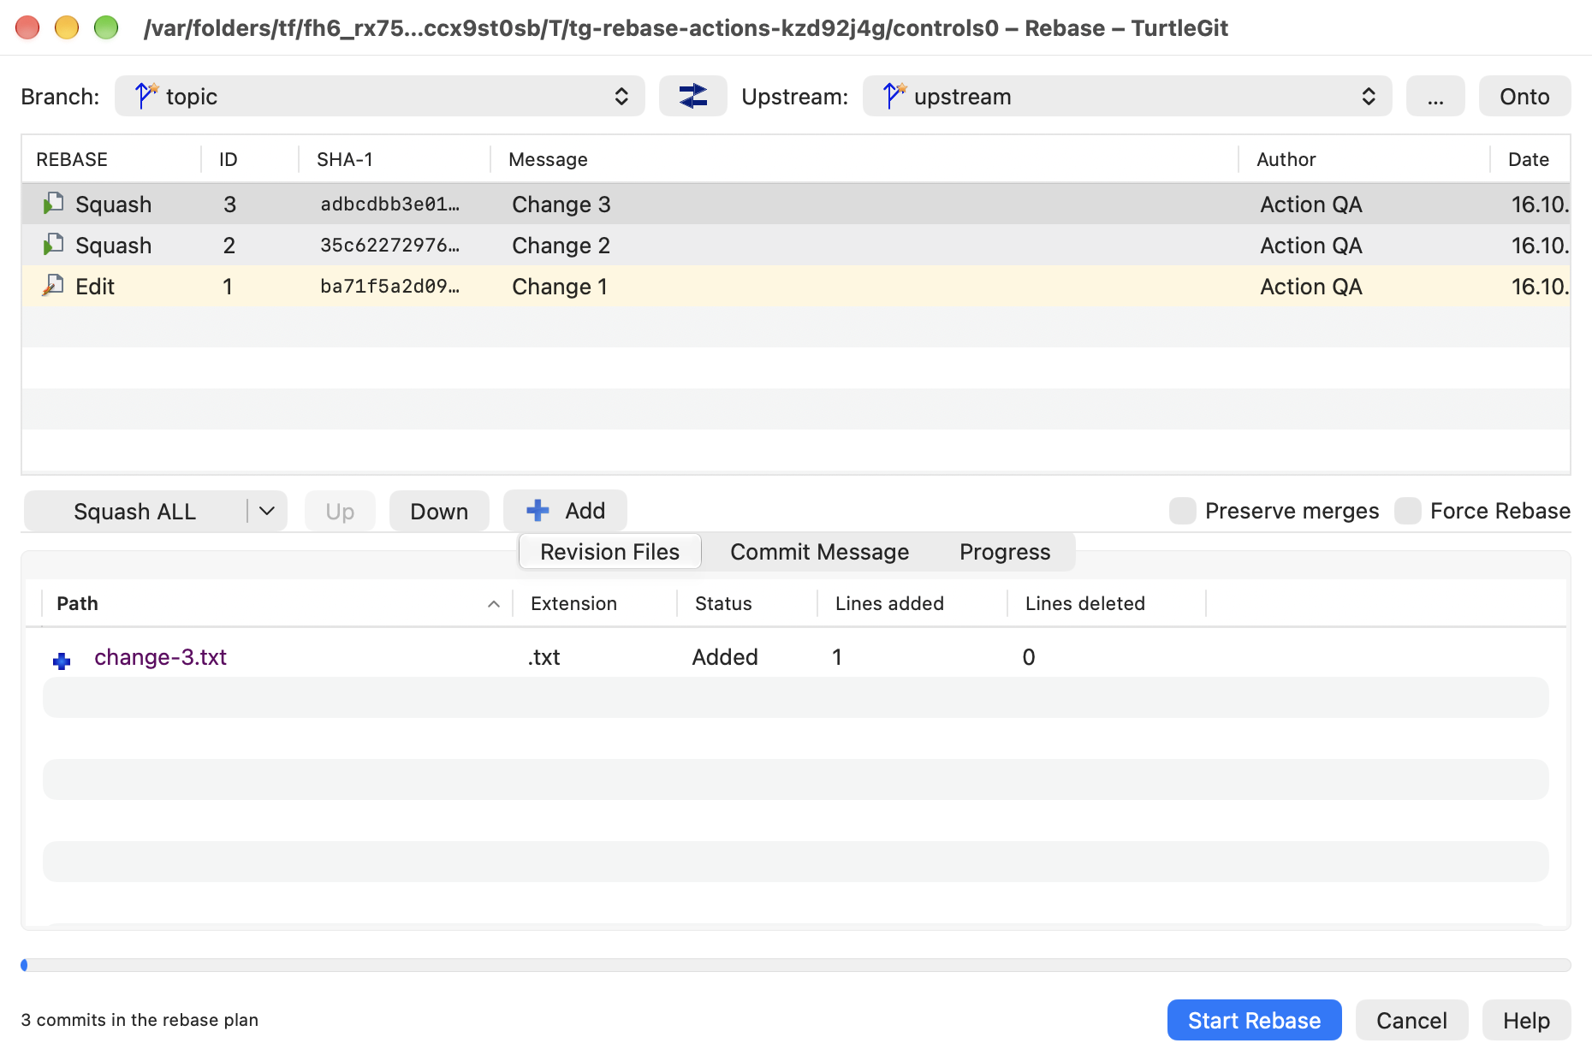Click the Squash ALL button
This screenshot has width=1592, height=1061.
pyautogui.click(x=135, y=511)
